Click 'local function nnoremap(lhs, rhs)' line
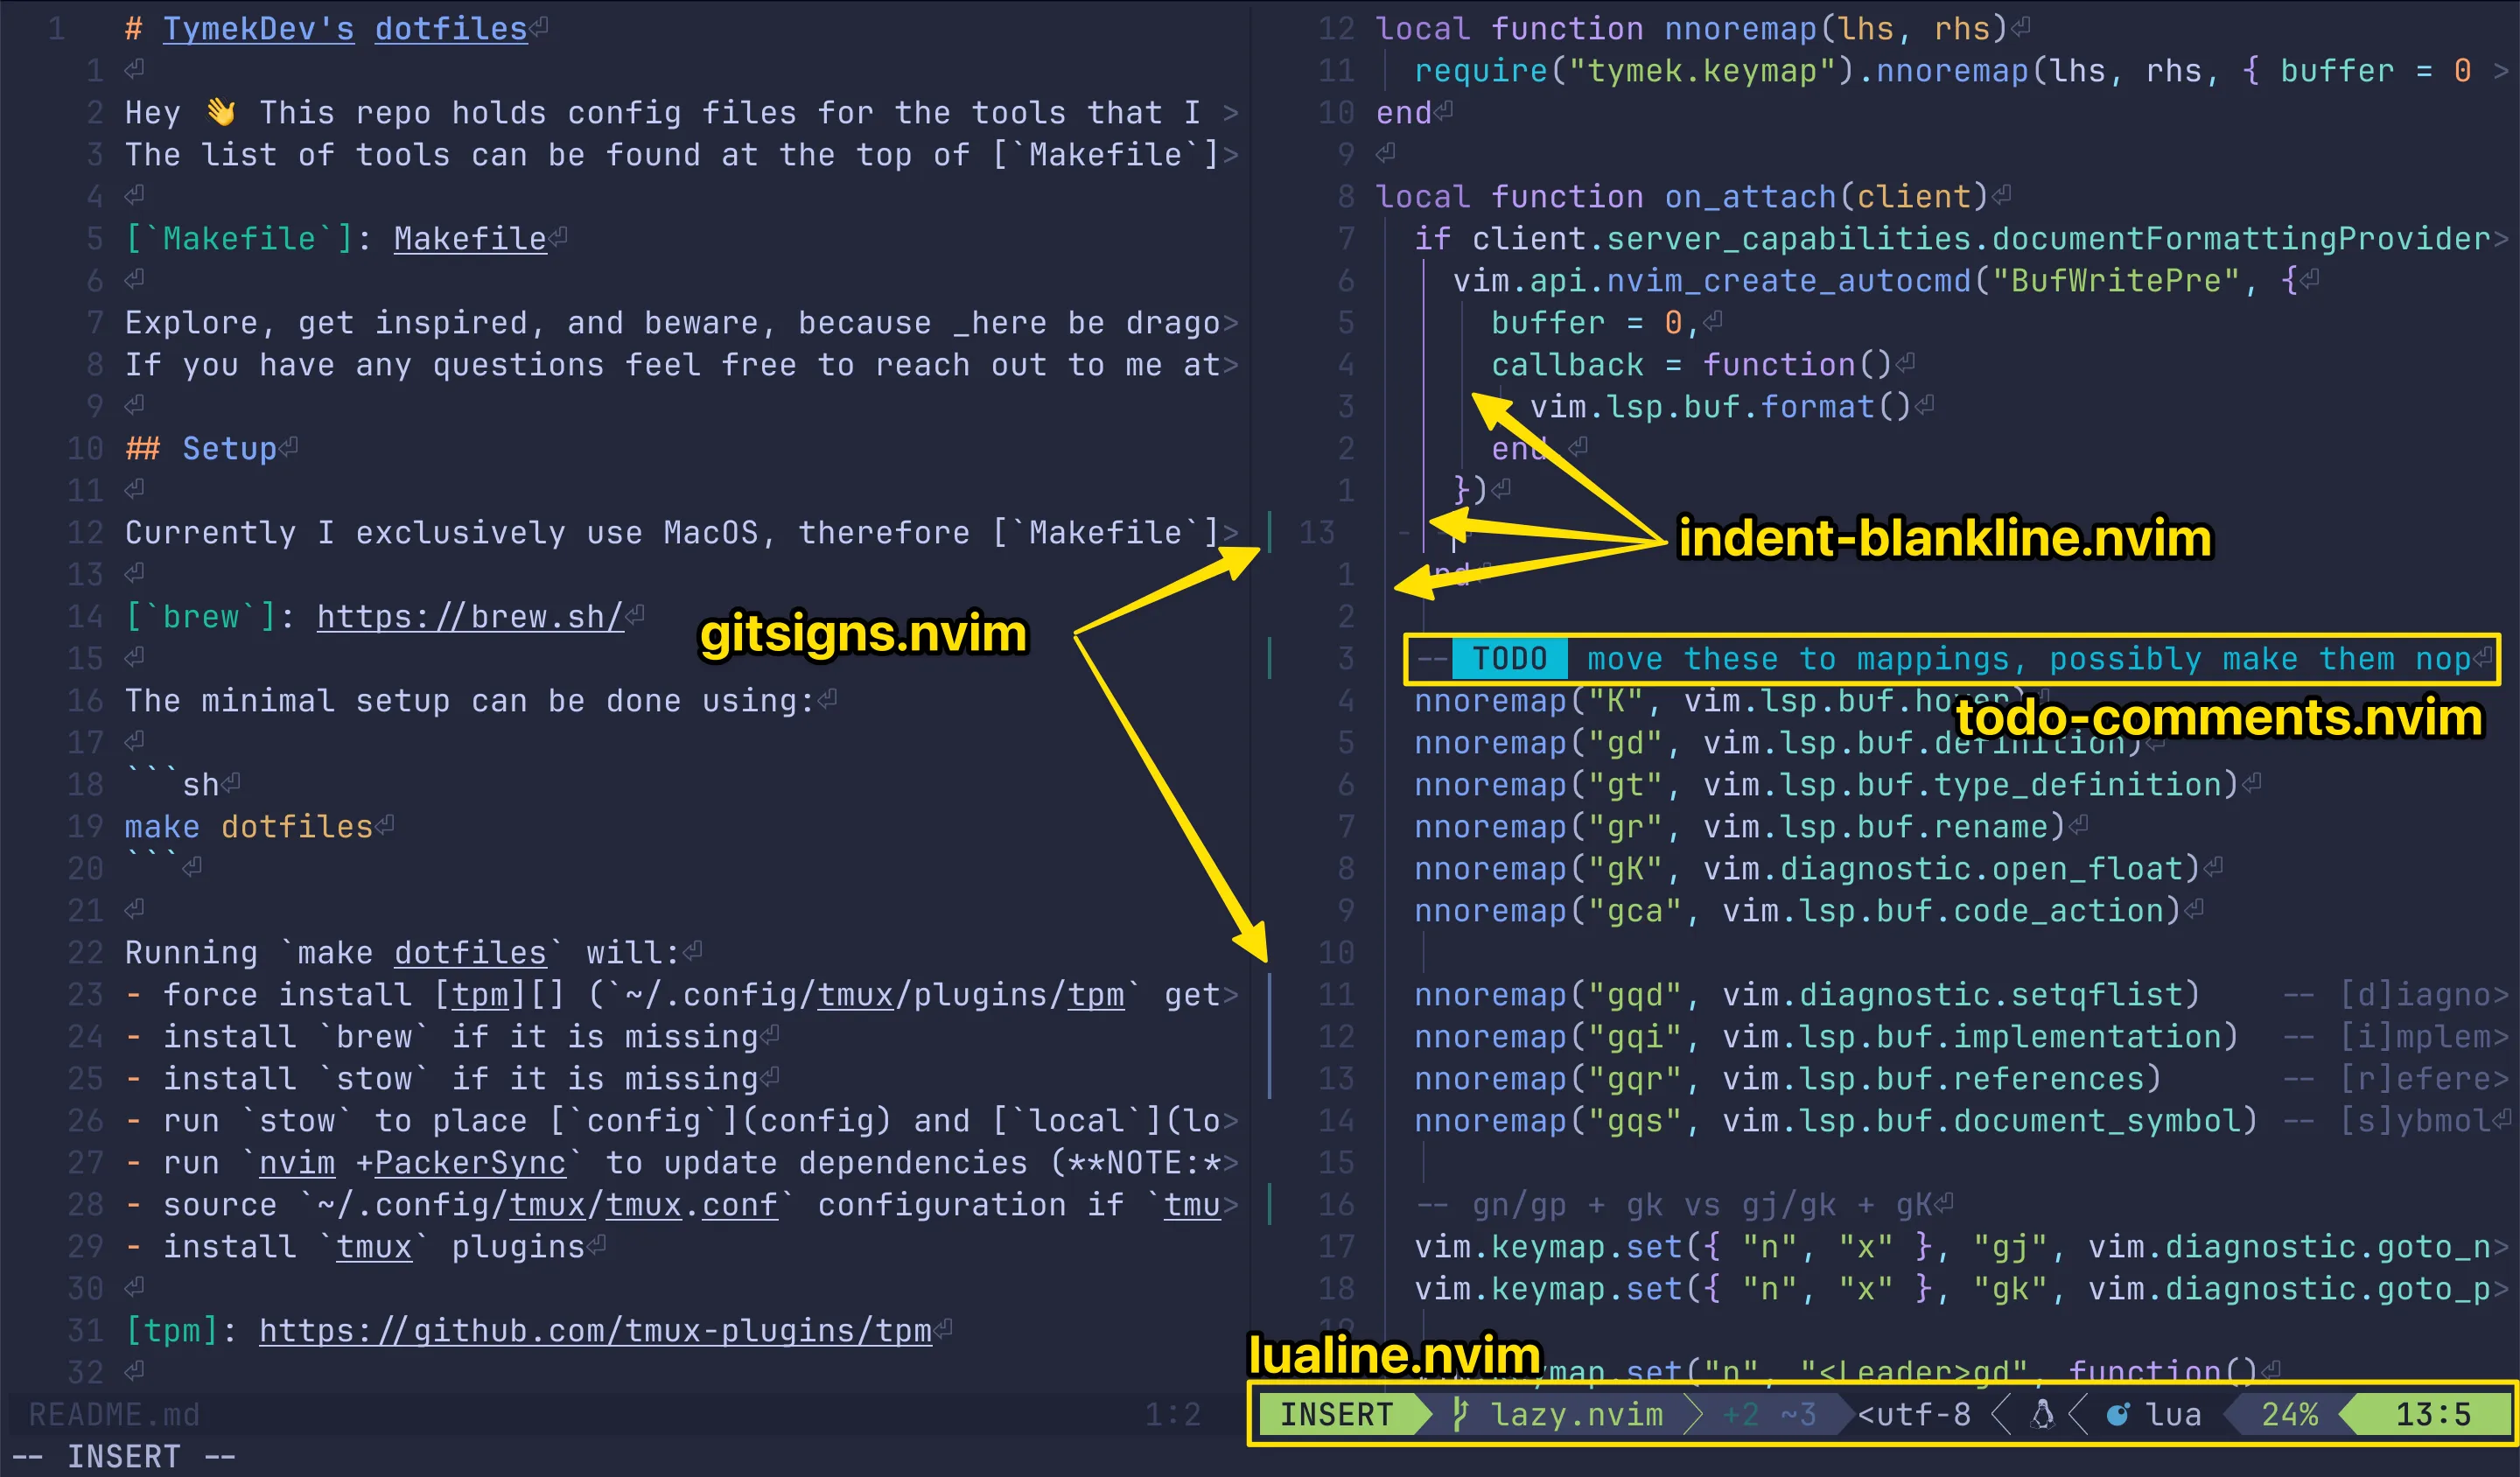This screenshot has height=1477, width=2520. [1692, 28]
